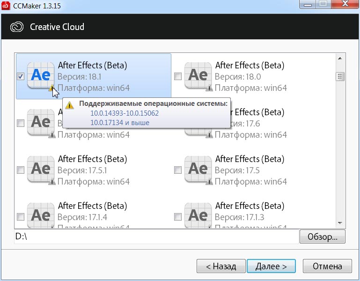Click the After Effects 17.5 Ae icon

198,169
